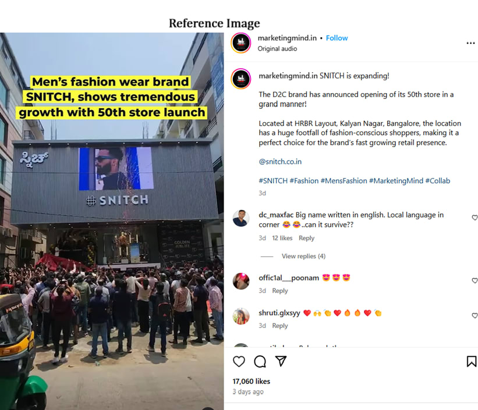Open shruti.glxsyy's profile picture
478x410 pixels.
point(241,316)
